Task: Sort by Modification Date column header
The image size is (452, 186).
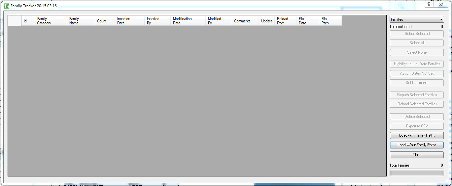Action: click(x=188, y=21)
